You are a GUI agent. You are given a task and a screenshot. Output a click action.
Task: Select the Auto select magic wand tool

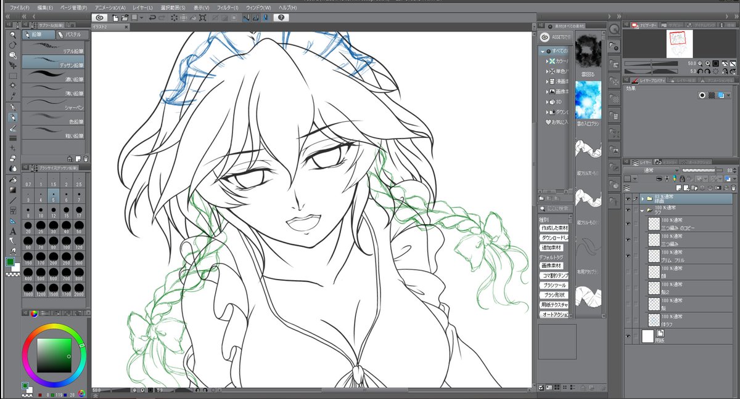coord(13,86)
